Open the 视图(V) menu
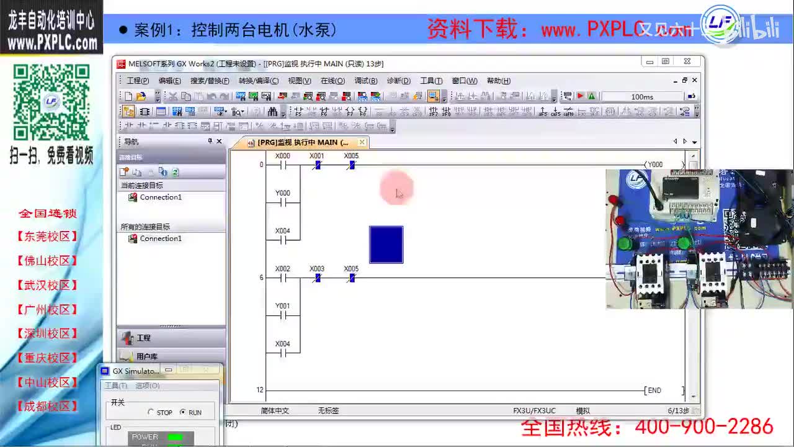Image resolution: width=794 pixels, height=447 pixels. 300,81
